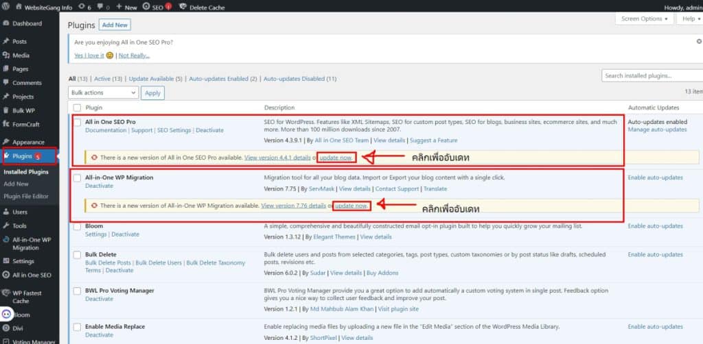This screenshot has width=703, height=344.
Task: Click the Delete Cache cheetah icon
Action: tap(183, 7)
